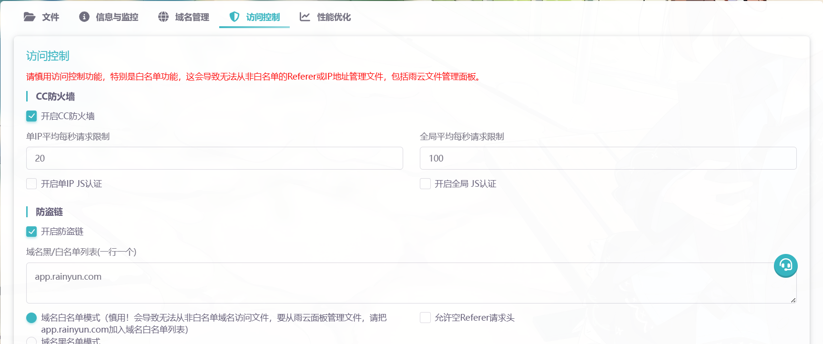Open the customer support headset button
This screenshot has width=823, height=344.
point(785,265)
